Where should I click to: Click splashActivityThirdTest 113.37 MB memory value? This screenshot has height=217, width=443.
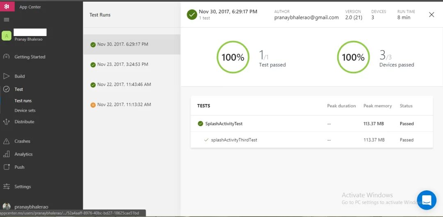tap(374, 140)
